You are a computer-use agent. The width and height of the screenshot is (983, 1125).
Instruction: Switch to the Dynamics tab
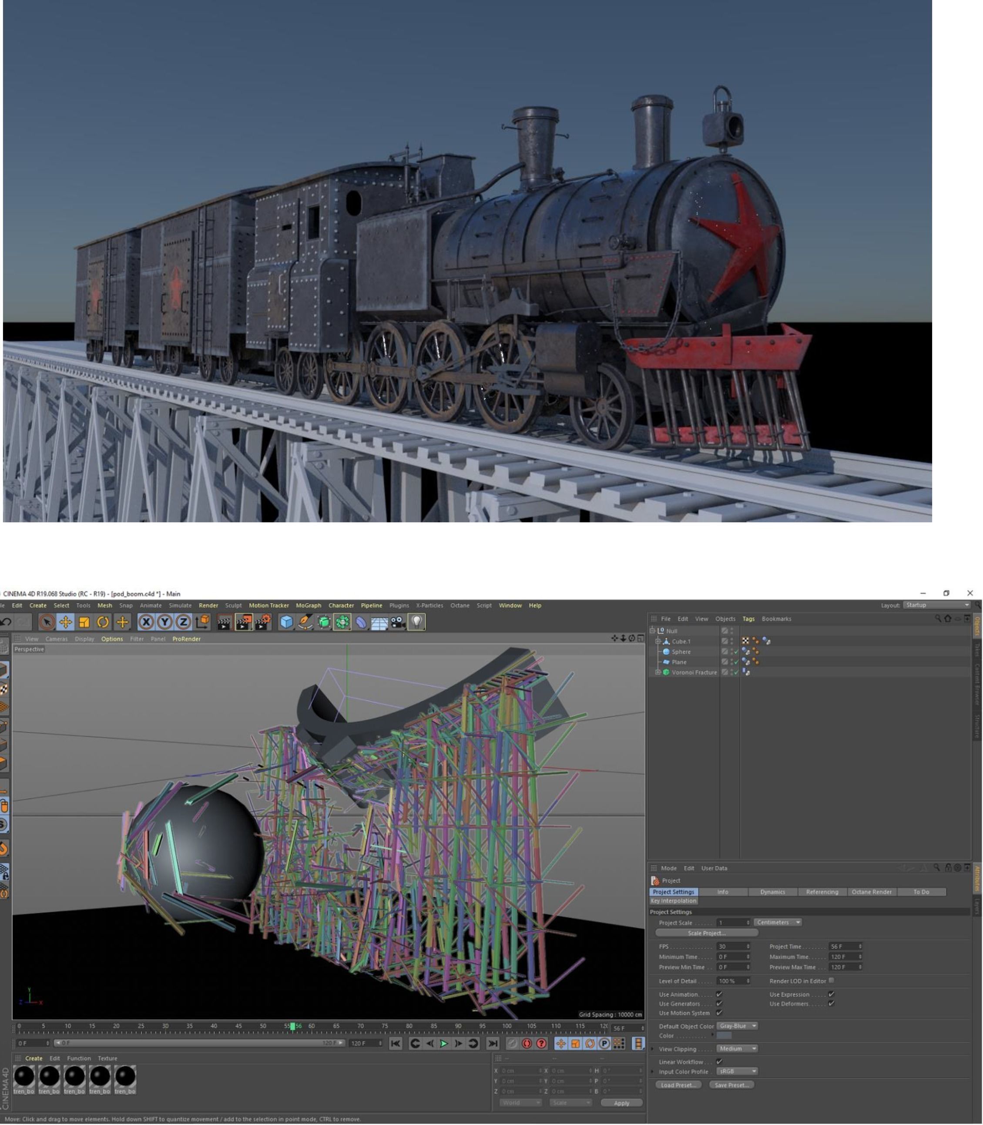[x=772, y=892]
